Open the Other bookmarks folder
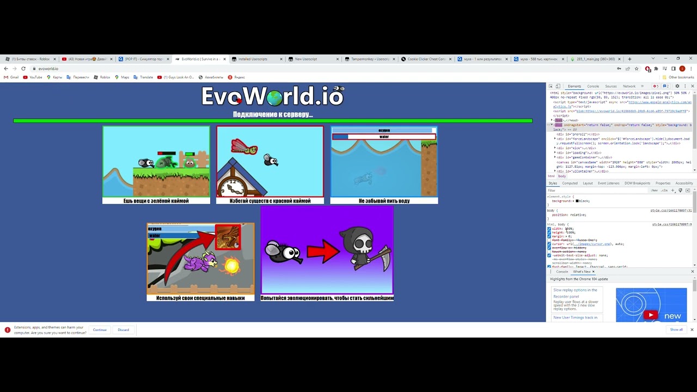This screenshot has width=697, height=392. pyautogui.click(x=678, y=77)
